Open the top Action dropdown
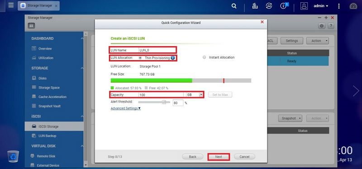Screen dimensions: 362x169 click(318, 41)
